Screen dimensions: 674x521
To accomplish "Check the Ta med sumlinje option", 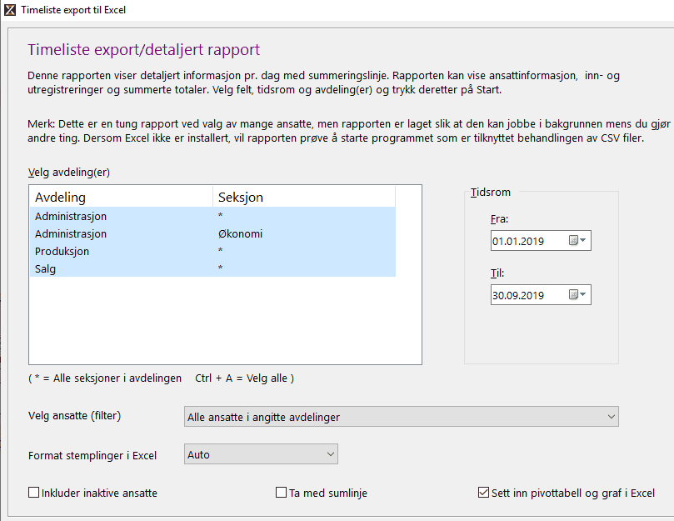I will (282, 493).
